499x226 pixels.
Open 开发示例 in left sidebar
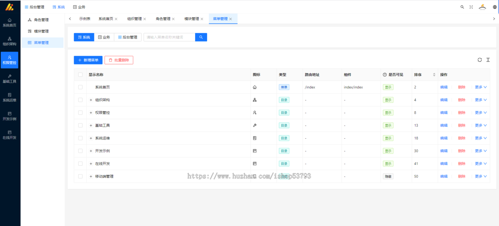(x=10, y=116)
